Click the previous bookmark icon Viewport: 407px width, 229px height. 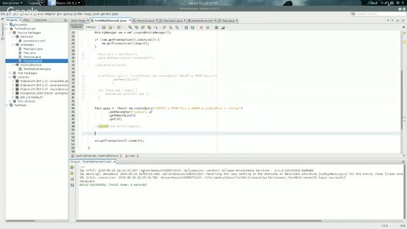coord(164,27)
